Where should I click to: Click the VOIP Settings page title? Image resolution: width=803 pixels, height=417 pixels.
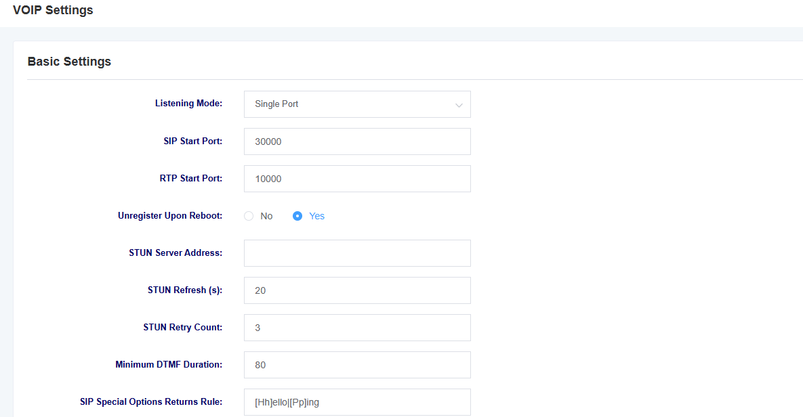tap(53, 10)
